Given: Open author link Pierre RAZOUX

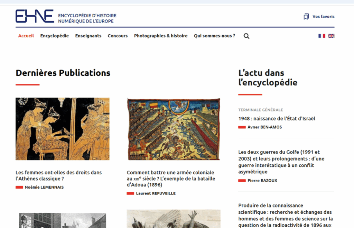Looking at the screenshot, I should (x=262, y=180).
